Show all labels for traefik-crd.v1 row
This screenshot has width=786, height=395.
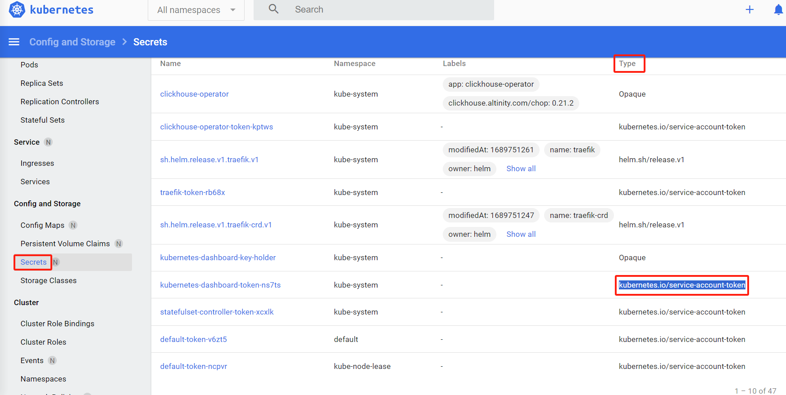click(x=521, y=234)
